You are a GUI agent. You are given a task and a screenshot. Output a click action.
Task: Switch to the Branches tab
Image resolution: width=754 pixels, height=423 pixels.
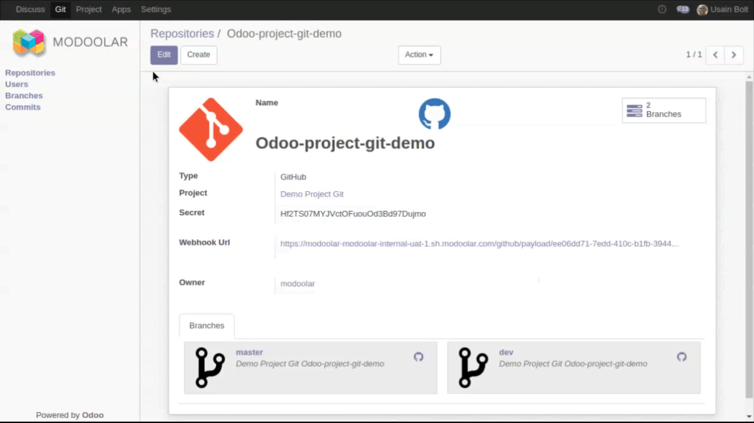(207, 326)
